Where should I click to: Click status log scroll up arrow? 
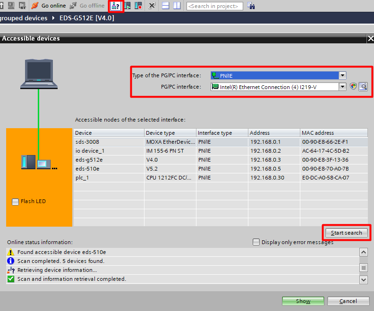point(364,252)
